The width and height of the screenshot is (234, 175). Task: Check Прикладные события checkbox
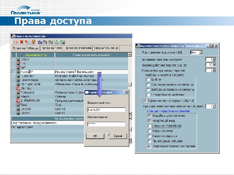click(149, 141)
